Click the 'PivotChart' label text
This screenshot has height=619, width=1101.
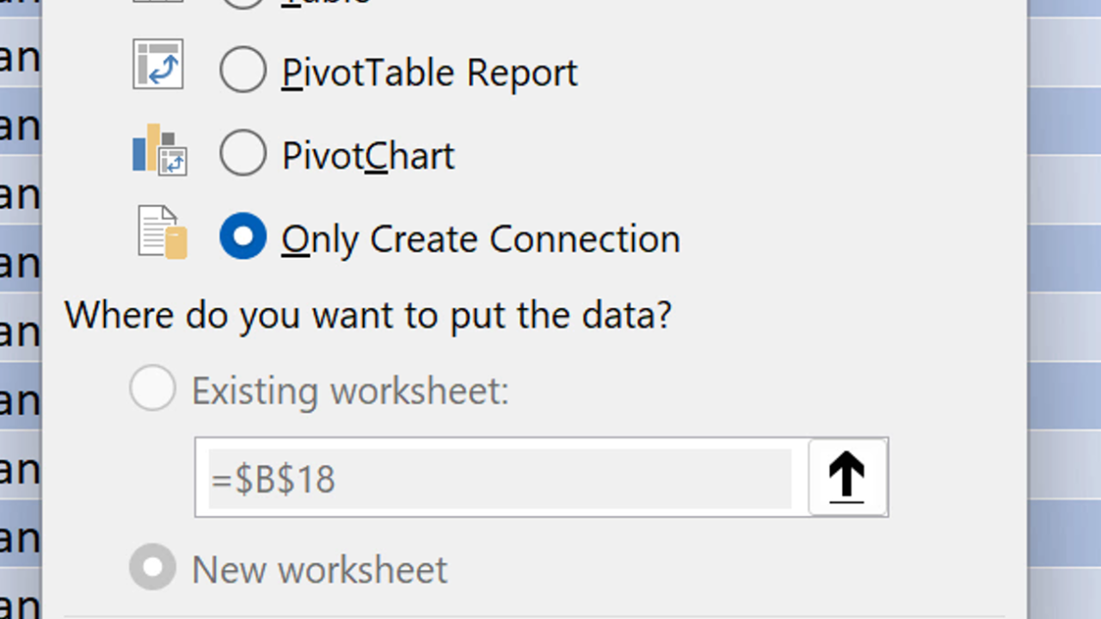point(368,156)
